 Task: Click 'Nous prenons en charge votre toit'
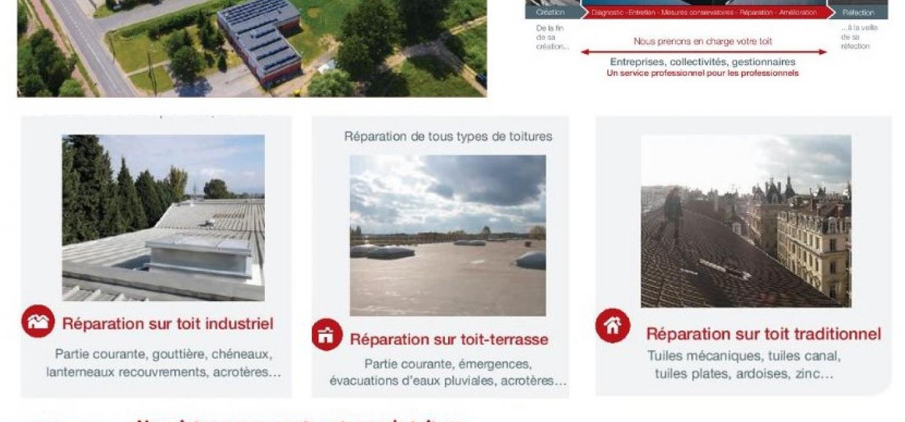click(703, 41)
